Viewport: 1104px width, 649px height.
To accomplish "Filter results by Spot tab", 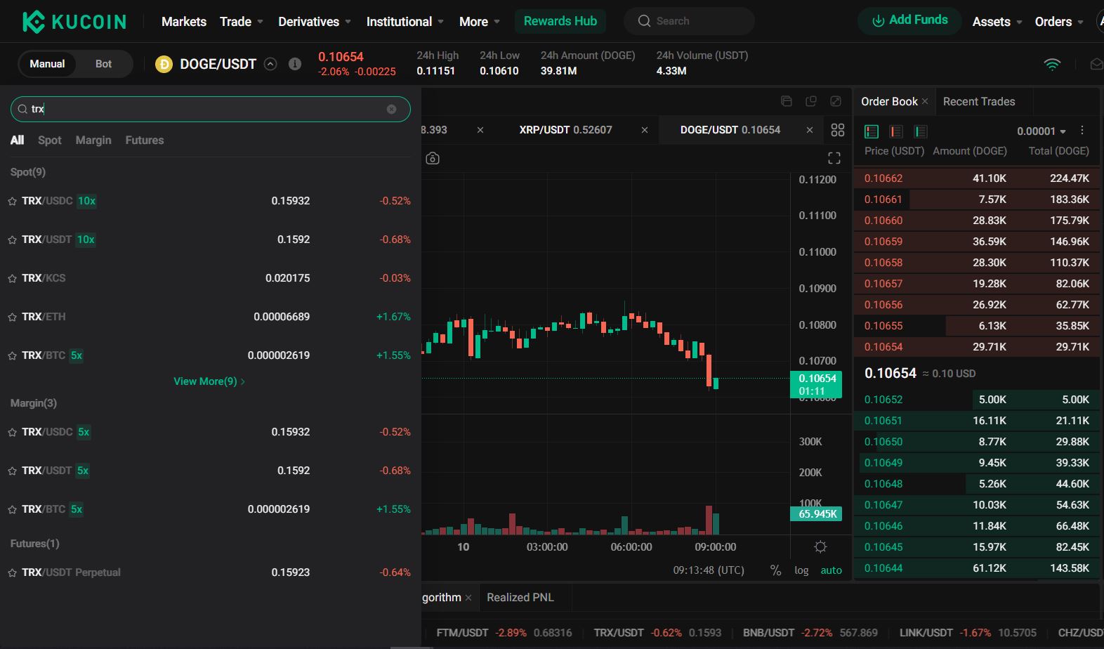I will click(50, 140).
